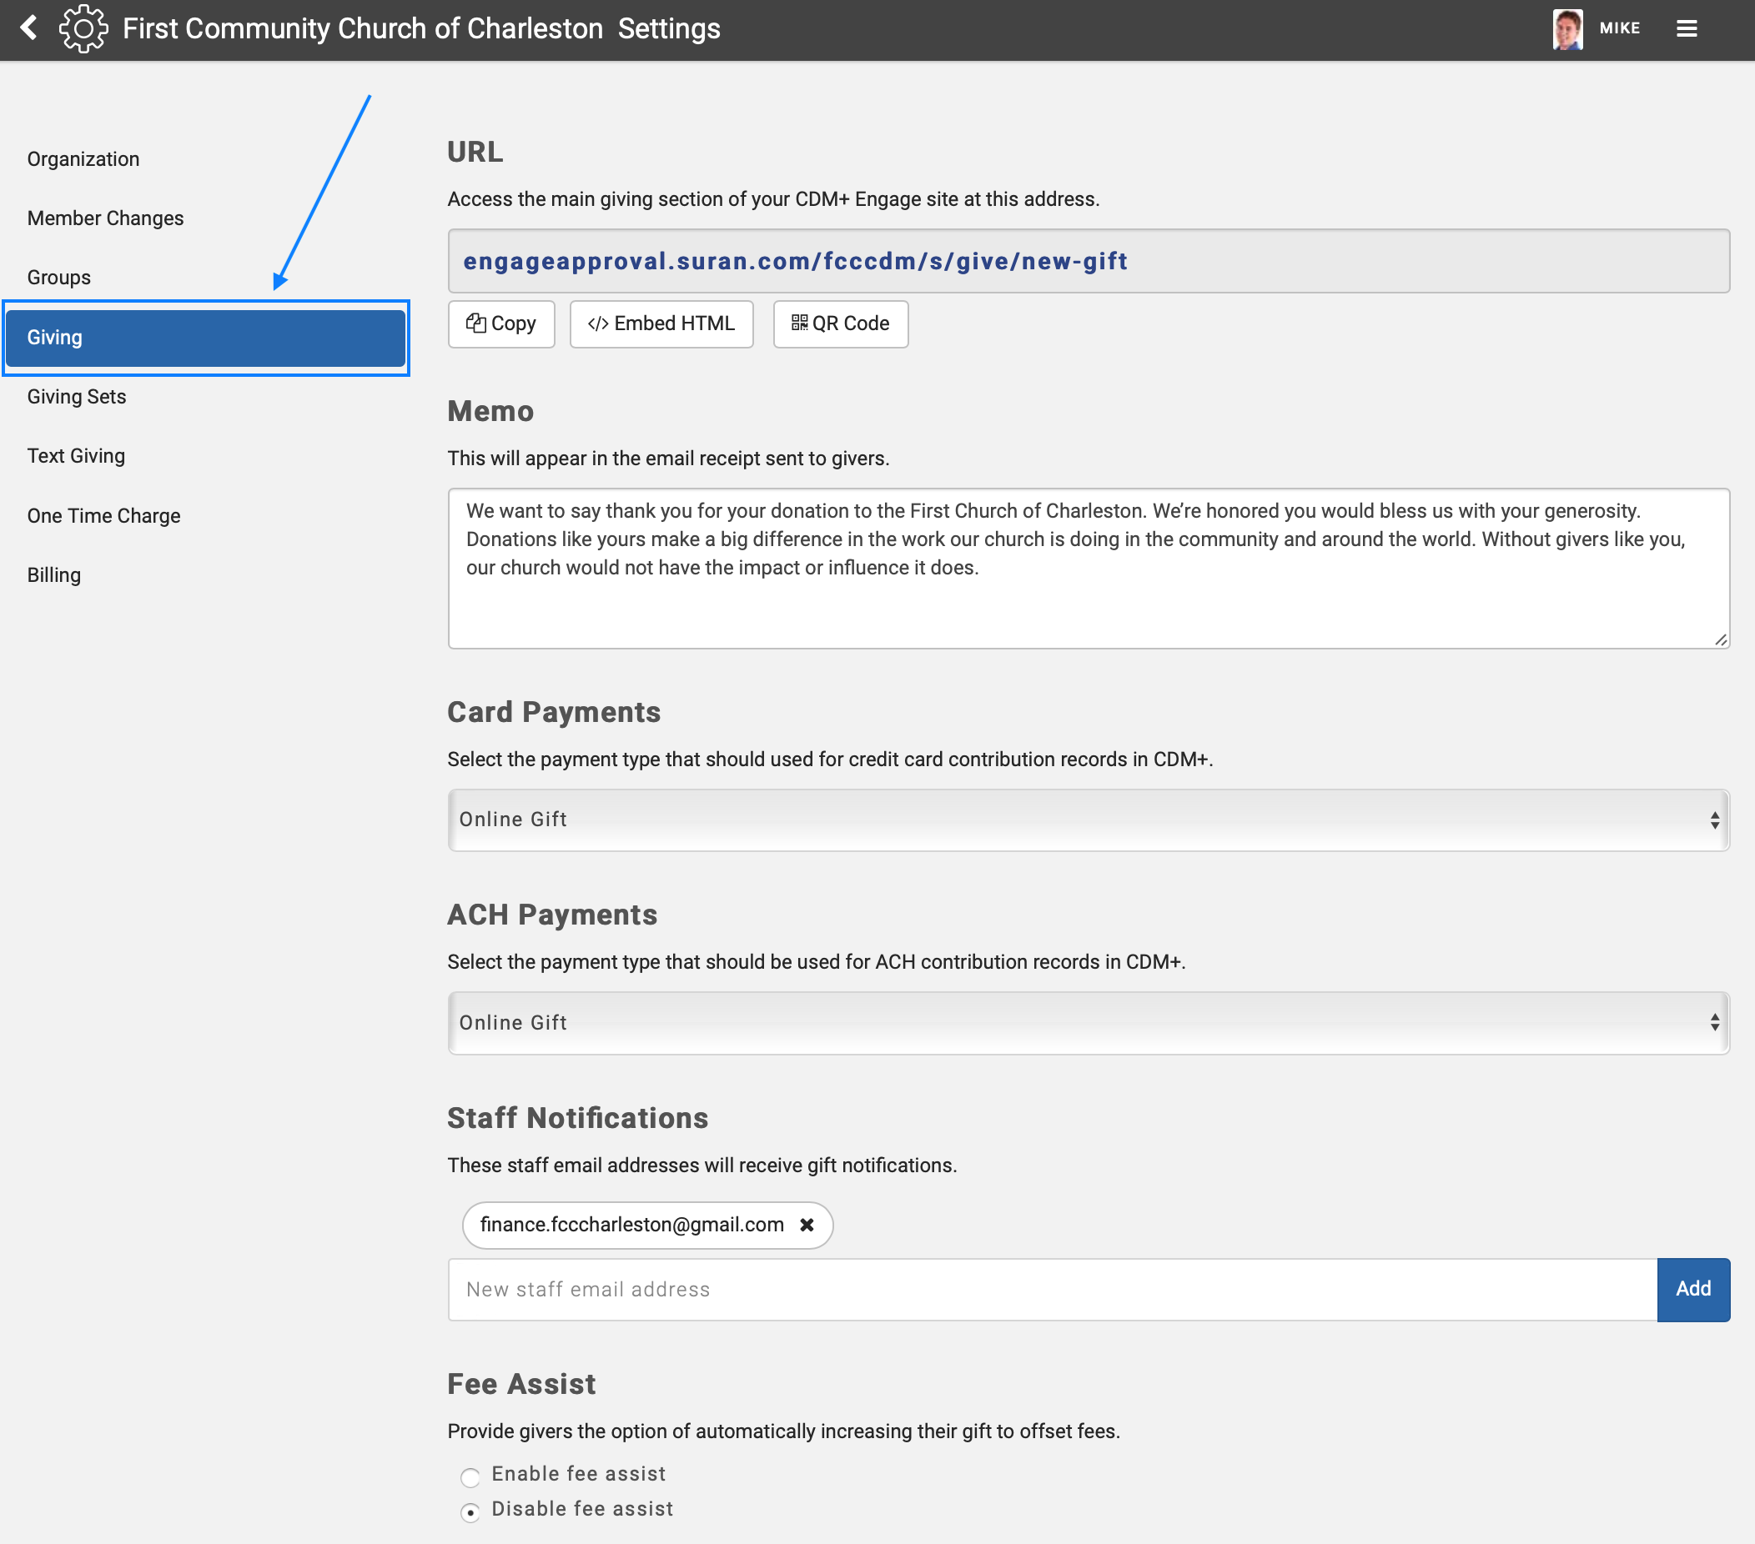Screen dimensions: 1755x1544
Task: Select Enable fee assist radio
Action: click(x=470, y=1476)
